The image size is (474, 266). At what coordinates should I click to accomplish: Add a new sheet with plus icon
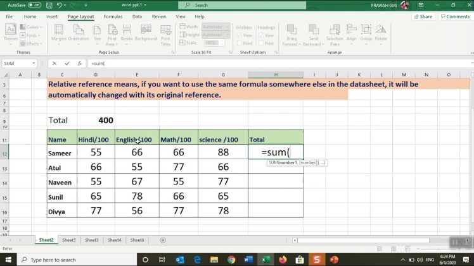[163, 240]
